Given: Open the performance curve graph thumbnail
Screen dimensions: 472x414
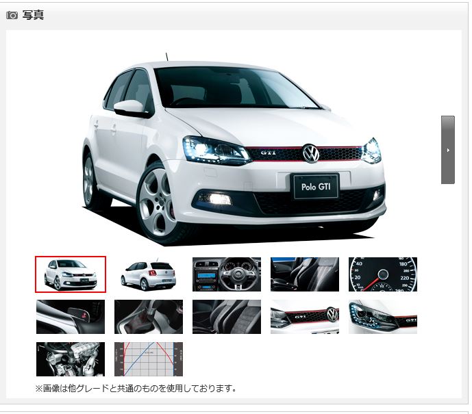Looking at the screenshot, I should tap(149, 359).
